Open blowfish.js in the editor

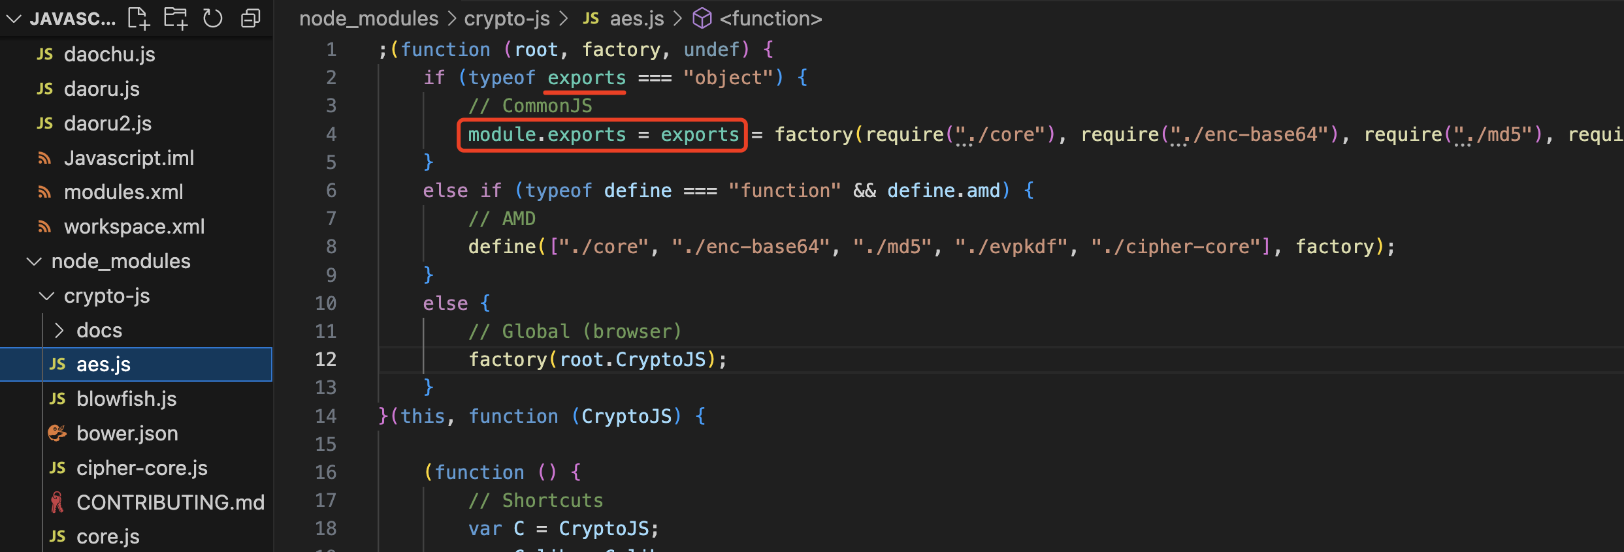[x=126, y=399]
